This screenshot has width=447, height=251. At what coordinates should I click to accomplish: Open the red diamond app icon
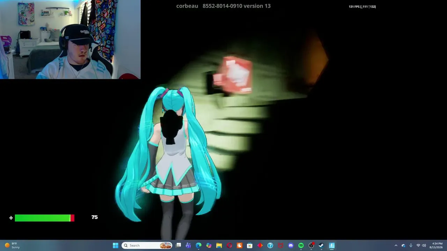point(260,245)
